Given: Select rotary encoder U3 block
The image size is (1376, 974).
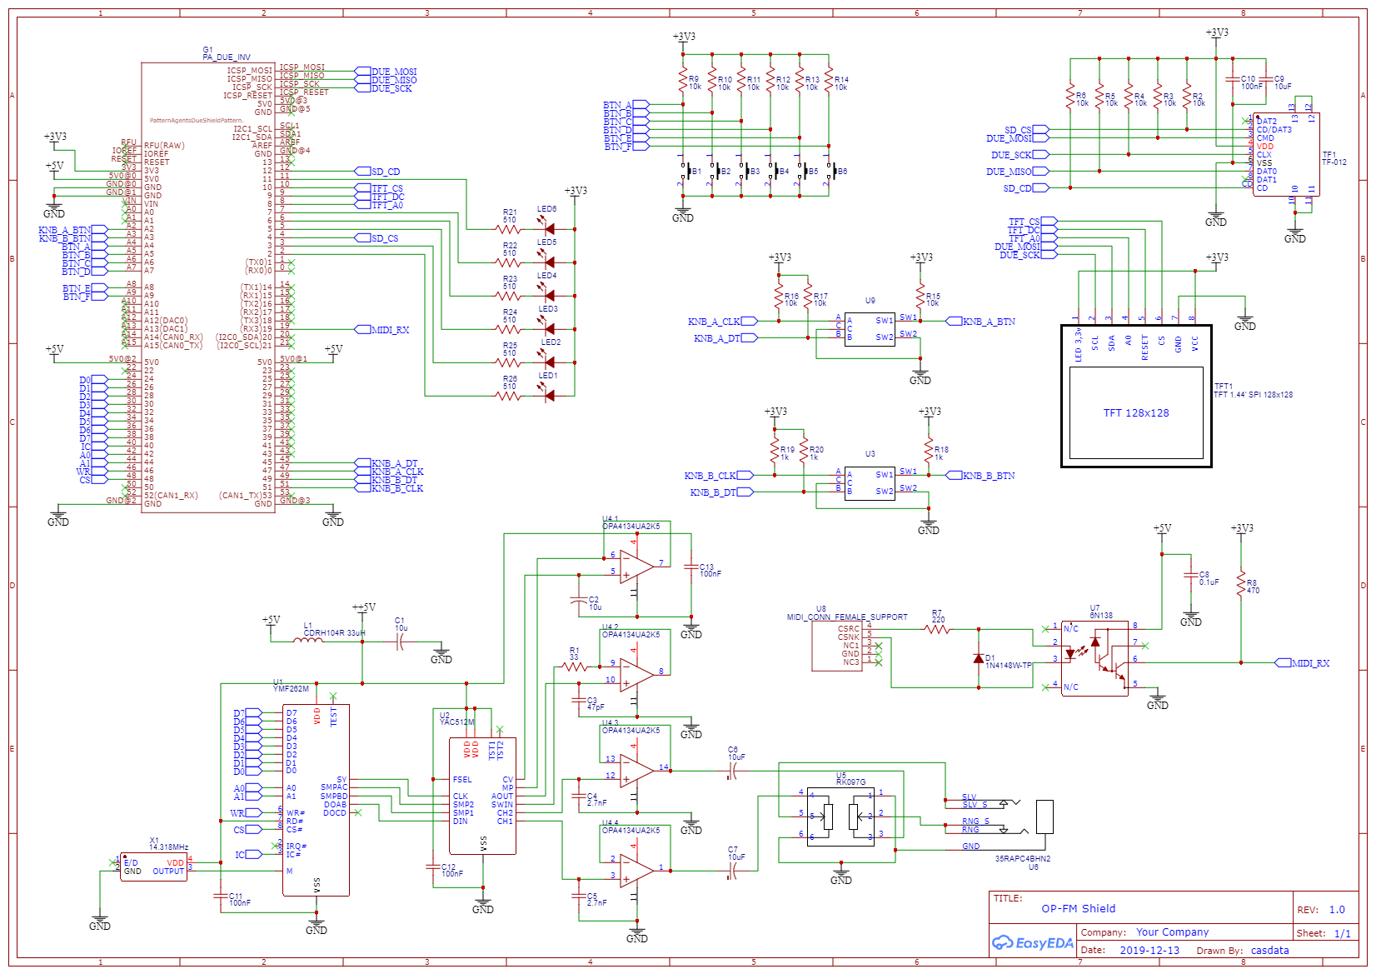Looking at the screenshot, I should [x=870, y=483].
